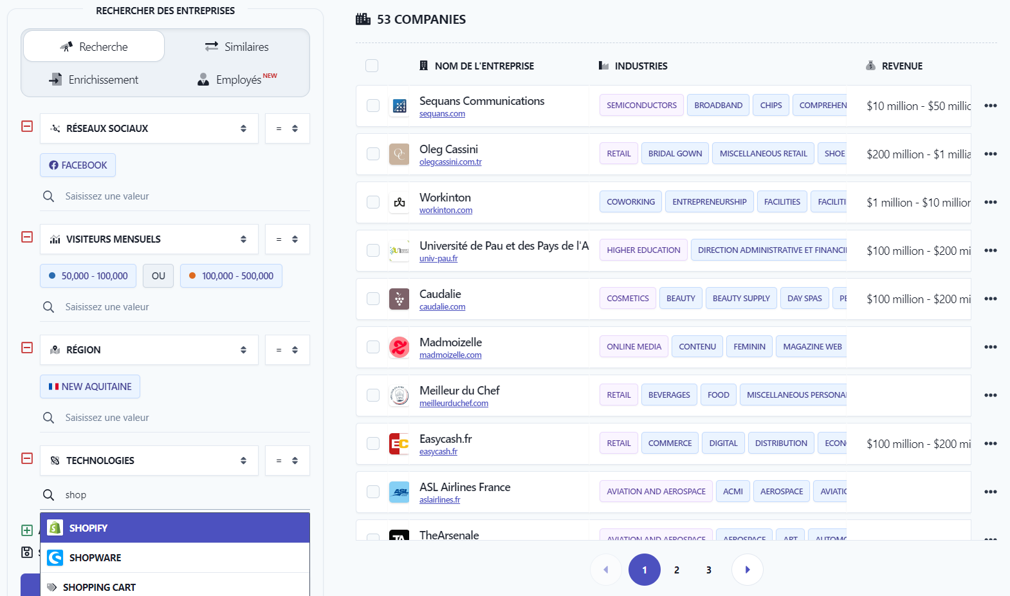1010x596 pixels.
Task: Open the Visiteurs Mensuels filter dropdown
Action: tap(149, 239)
